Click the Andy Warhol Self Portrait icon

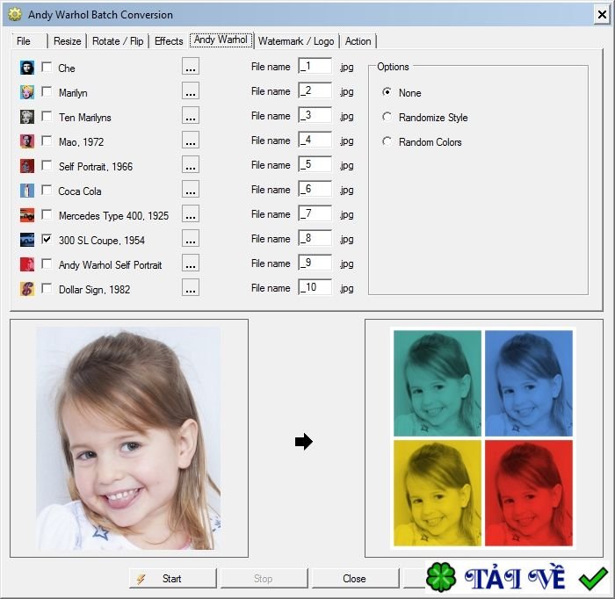point(27,264)
